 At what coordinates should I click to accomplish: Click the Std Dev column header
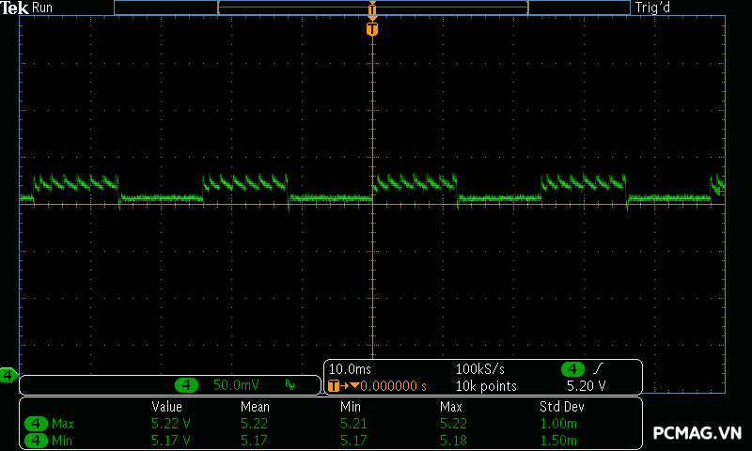560,407
